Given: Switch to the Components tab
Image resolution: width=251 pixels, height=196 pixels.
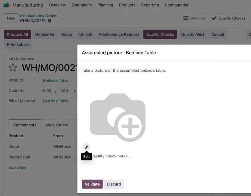Looking at the screenshot, I should pyautogui.click(x=25, y=125).
